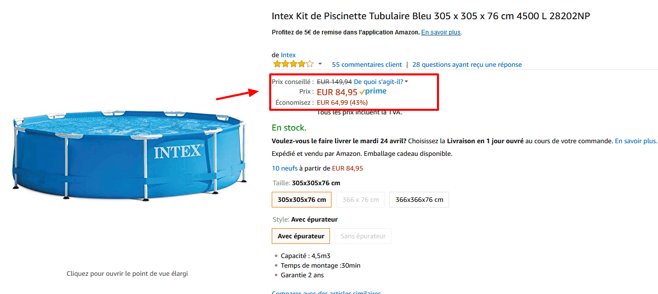Click the crossed-out price EUR 149,94
The image size is (658, 294).
pos(334,81)
